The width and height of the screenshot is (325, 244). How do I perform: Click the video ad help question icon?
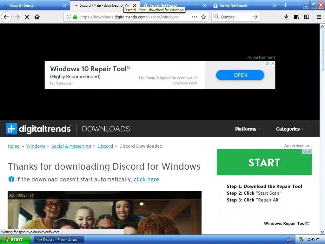[32, 195]
